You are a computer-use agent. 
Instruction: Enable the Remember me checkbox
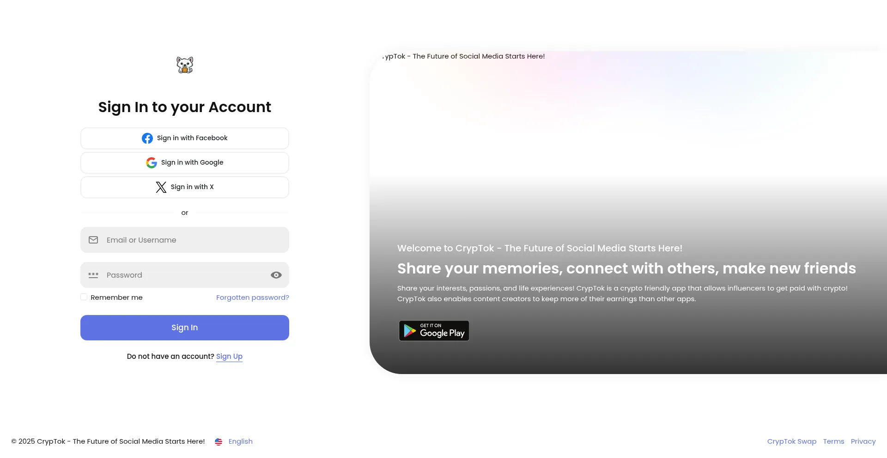pyautogui.click(x=84, y=297)
